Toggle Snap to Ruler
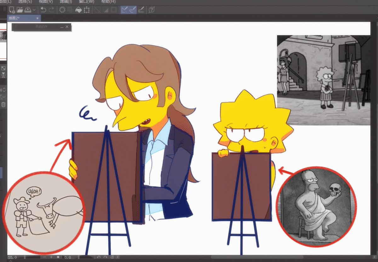The height and width of the screenshot is (262, 378). click(x=124, y=10)
